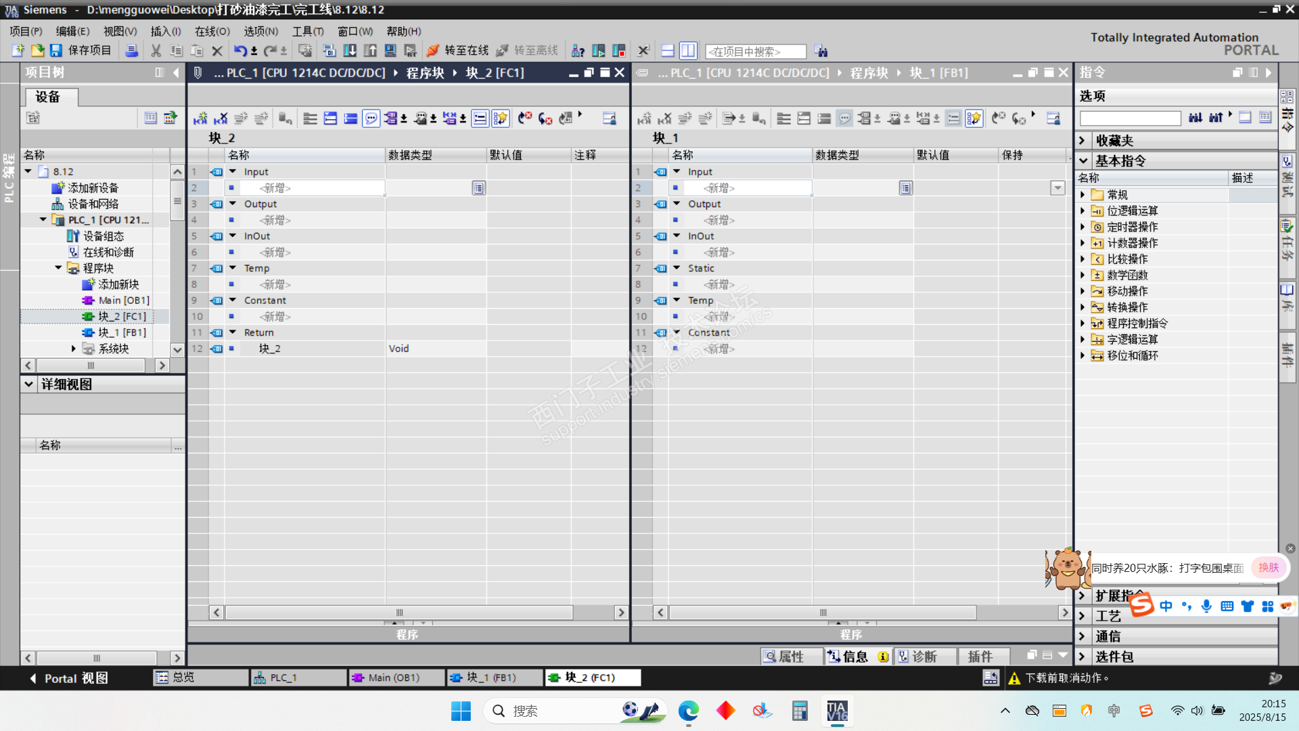Click the Print icon in the toolbar
The width and height of the screenshot is (1299, 731).
[132, 51]
